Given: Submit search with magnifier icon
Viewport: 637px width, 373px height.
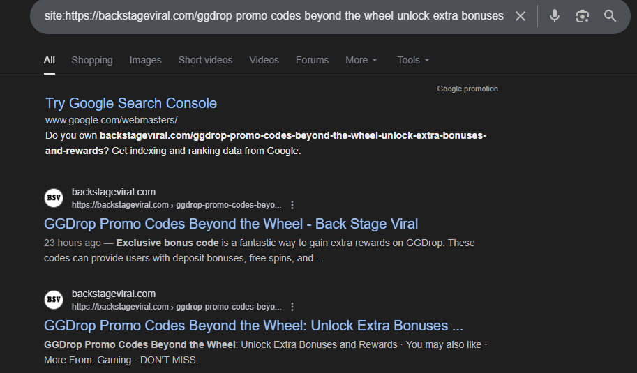Looking at the screenshot, I should (610, 16).
